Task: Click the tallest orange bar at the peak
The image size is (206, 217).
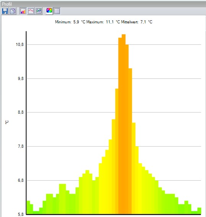Action: pos(124,124)
